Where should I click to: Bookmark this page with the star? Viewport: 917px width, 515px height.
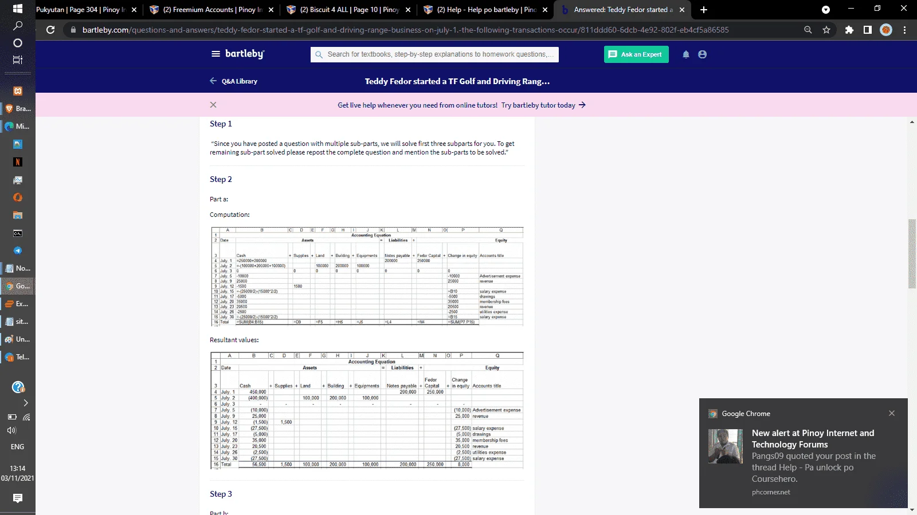coord(826,30)
